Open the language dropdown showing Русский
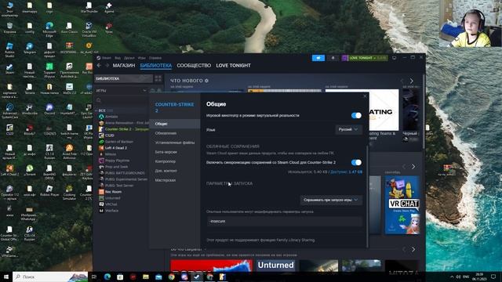The height and width of the screenshot is (282, 502). [x=348, y=129]
